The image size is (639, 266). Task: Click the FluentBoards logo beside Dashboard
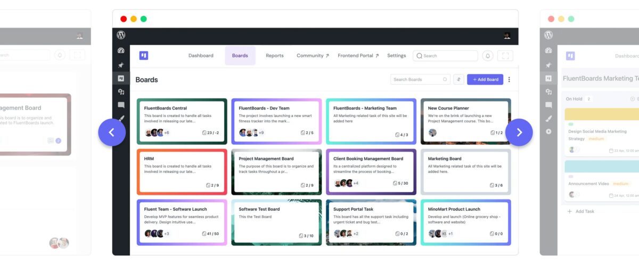pyautogui.click(x=144, y=55)
